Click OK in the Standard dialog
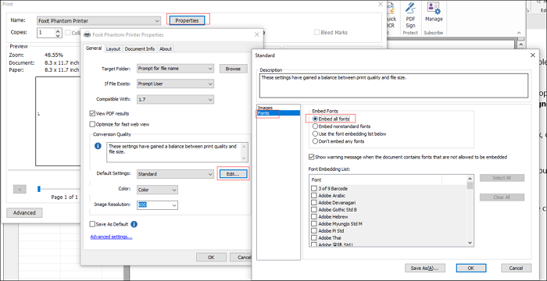 pos(470,268)
